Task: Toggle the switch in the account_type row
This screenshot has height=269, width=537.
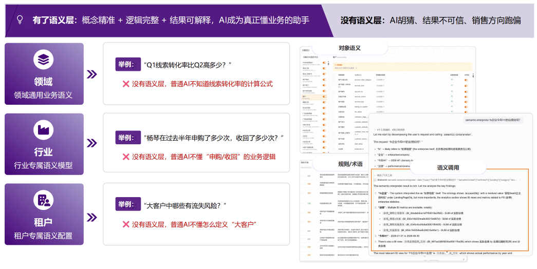Action: (x=466, y=102)
